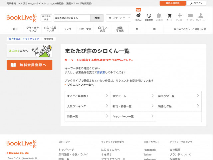Select the 少年・青年マンガ tab
Image resolution: width=213 pixels, height=160 pixels.
[x=33, y=29]
